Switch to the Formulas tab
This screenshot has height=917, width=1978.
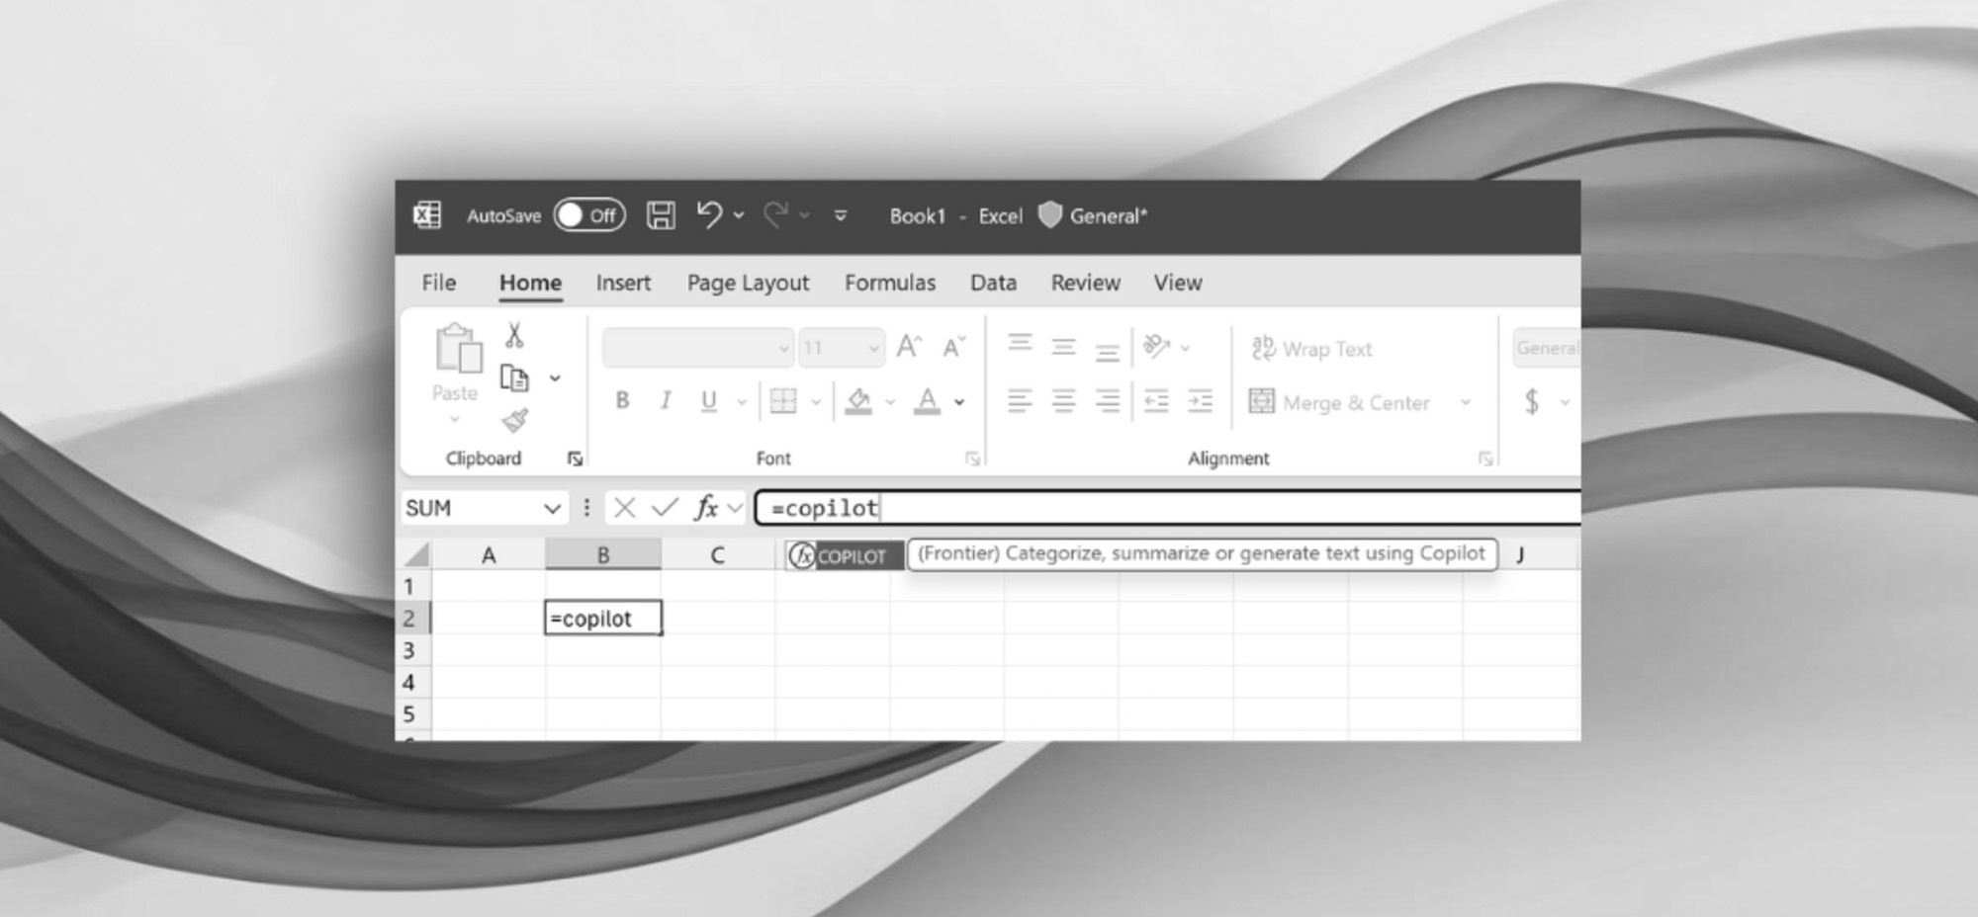click(890, 283)
